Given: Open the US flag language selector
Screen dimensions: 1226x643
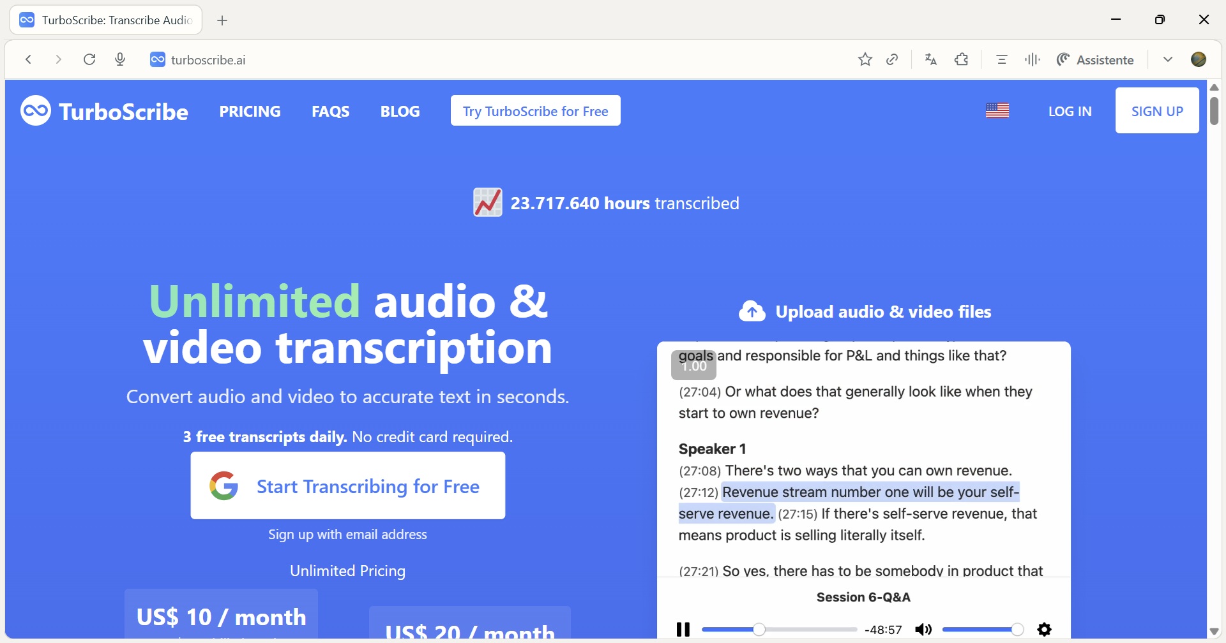Looking at the screenshot, I should tap(997, 111).
